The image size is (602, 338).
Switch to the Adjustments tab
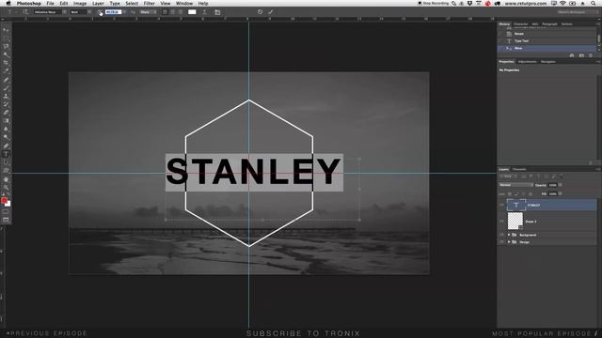click(x=527, y=62)
